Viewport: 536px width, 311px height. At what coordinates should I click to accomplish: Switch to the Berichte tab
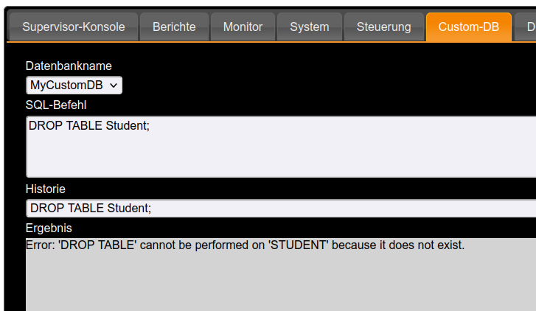click(x=174, y=27)
